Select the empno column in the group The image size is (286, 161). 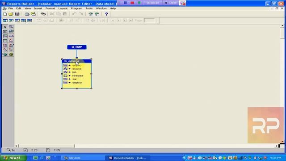pos(76,65)
